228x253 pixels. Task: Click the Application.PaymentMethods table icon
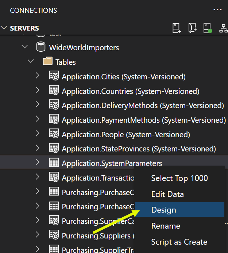54,119
